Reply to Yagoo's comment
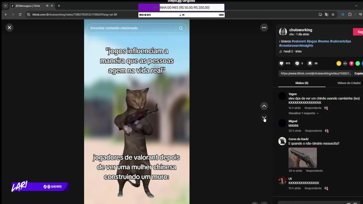The image size is (363, 204). pos(313,108)
